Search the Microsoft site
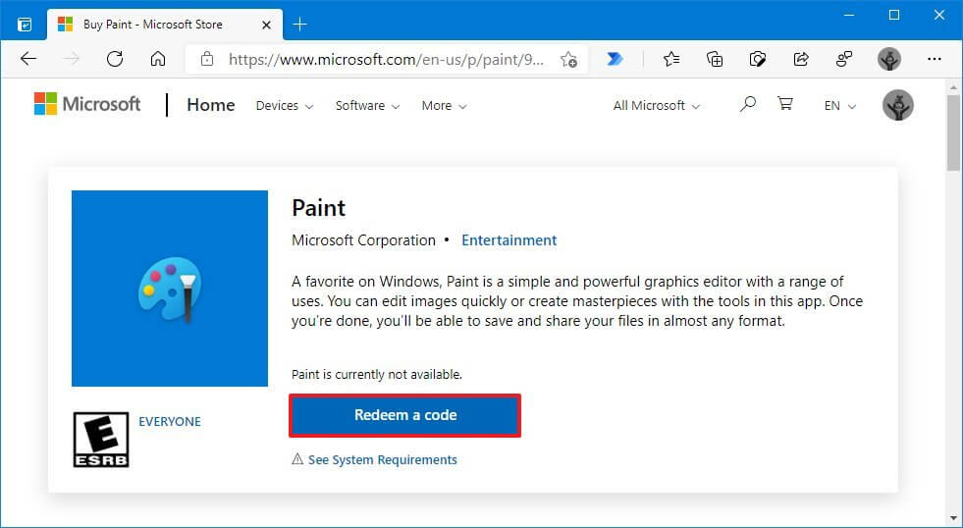The height and width of the screenshot is (528, 963). pyautogui.click(x=747, y=104)
